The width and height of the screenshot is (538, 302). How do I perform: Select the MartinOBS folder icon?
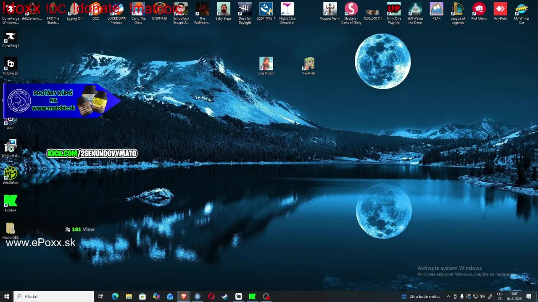[x=11, y=231]
